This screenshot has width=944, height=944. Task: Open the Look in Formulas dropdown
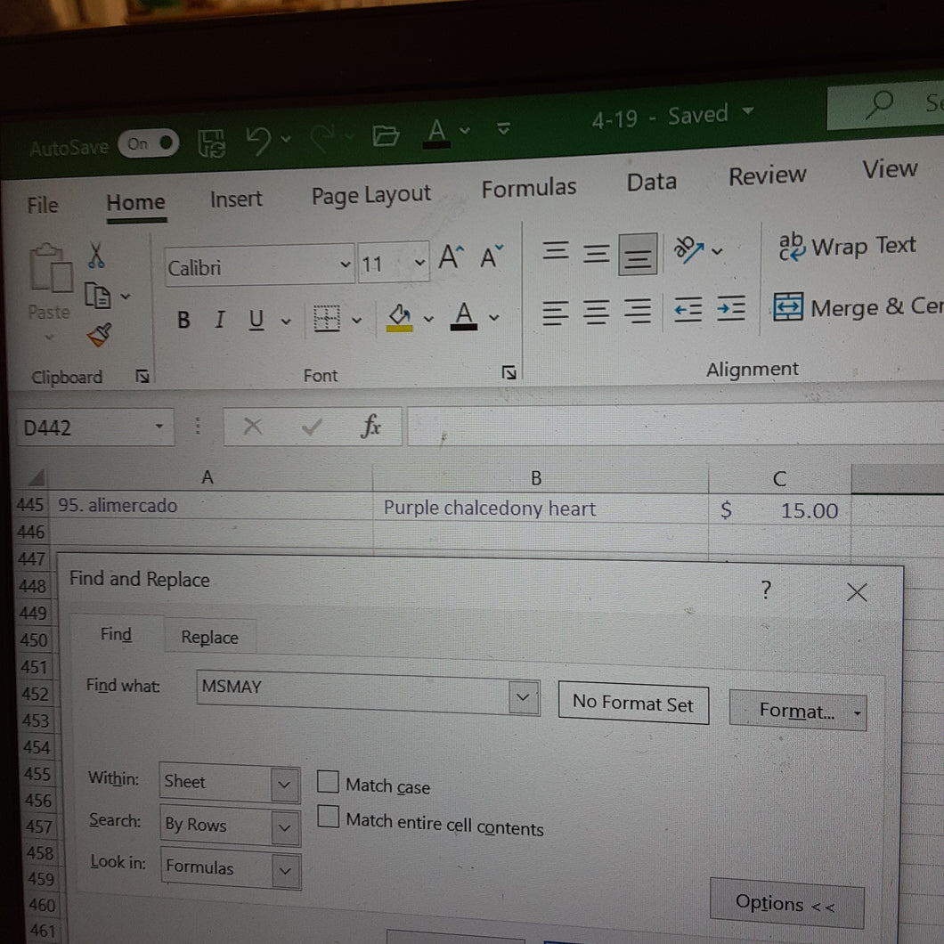tap(232, 868)
